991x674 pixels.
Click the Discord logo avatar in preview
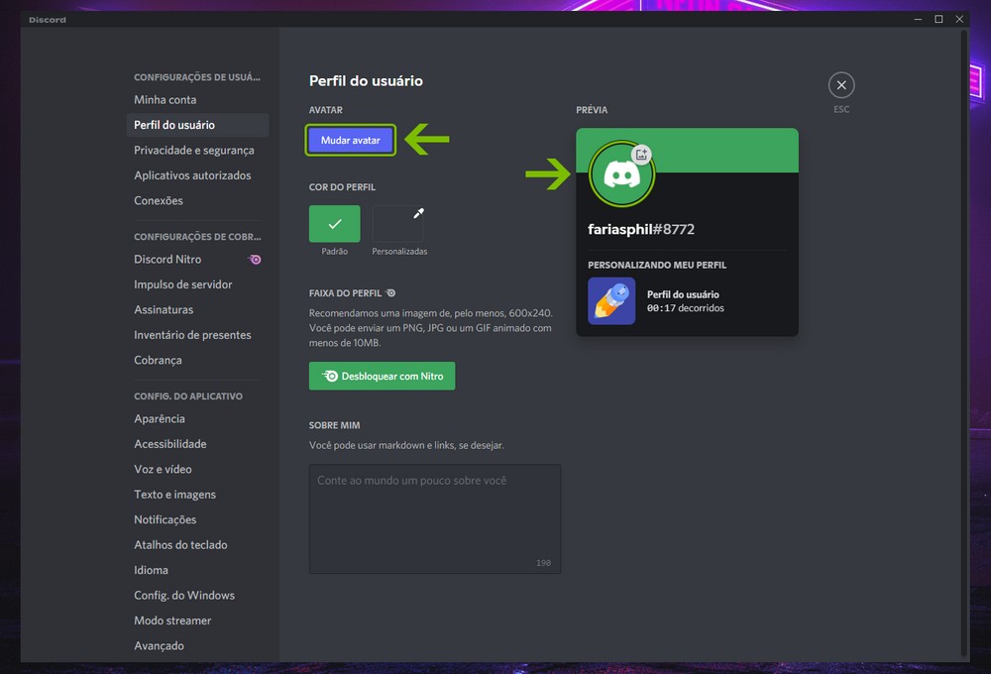621,174
